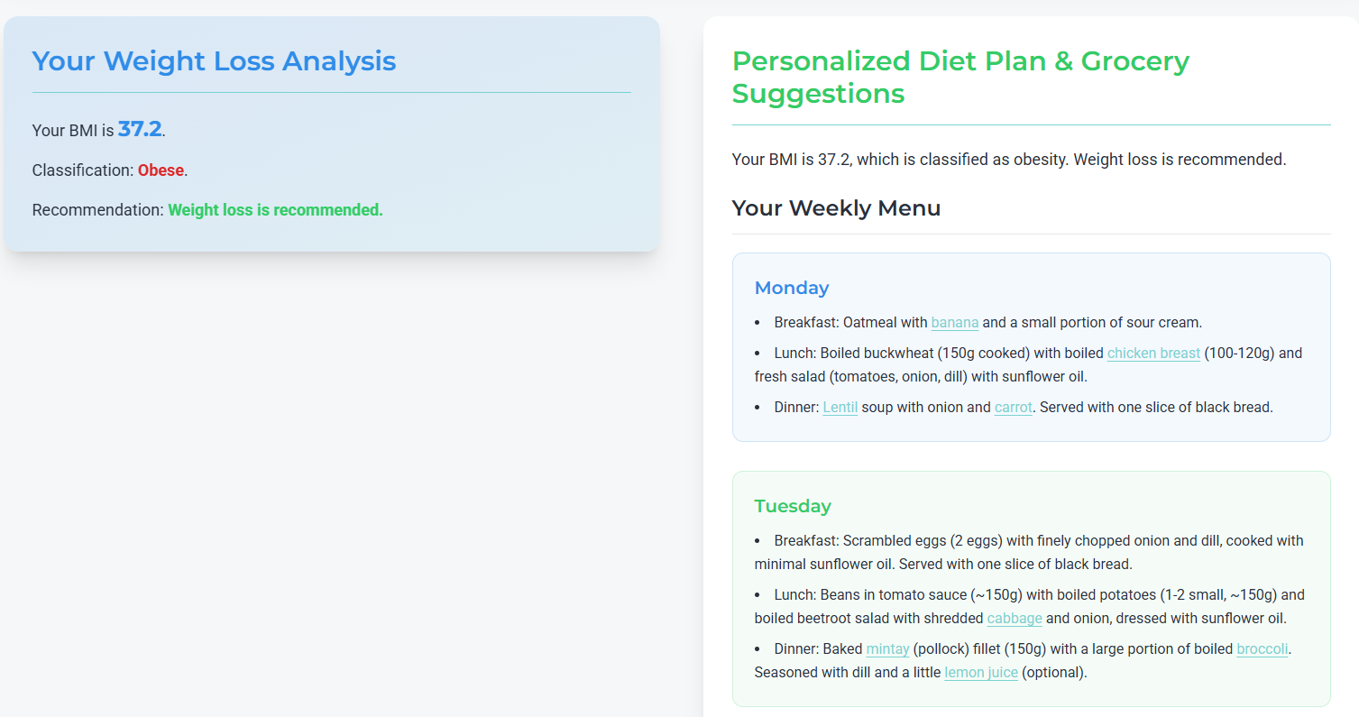Click the Lentil link in Monday dinner
This screenshot has width=1359, height=717.
[x=840, y=408]
